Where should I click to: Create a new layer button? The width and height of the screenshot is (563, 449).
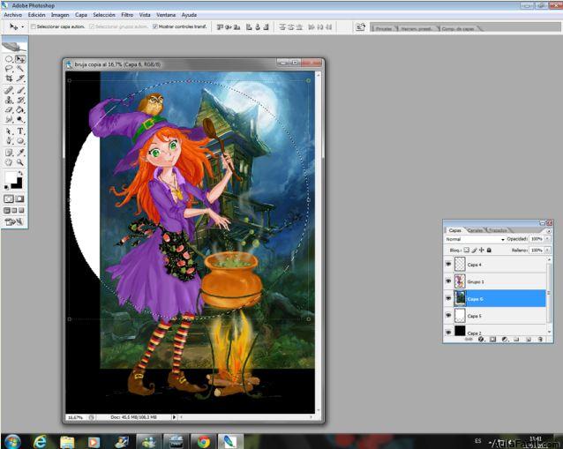tap(529, 339)
